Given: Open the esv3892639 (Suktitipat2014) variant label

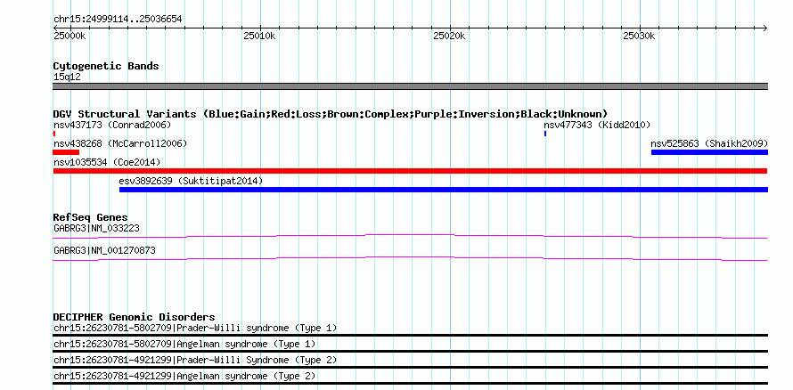Looking at the screenshot, I should pyautogui.click(x=192, y=181).
